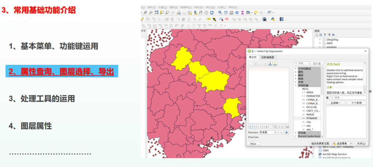Click the export user expressions icon
This screenshot has width=373, height=167.
(275, 64)
